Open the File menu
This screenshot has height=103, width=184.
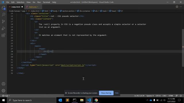coord(7,2)
